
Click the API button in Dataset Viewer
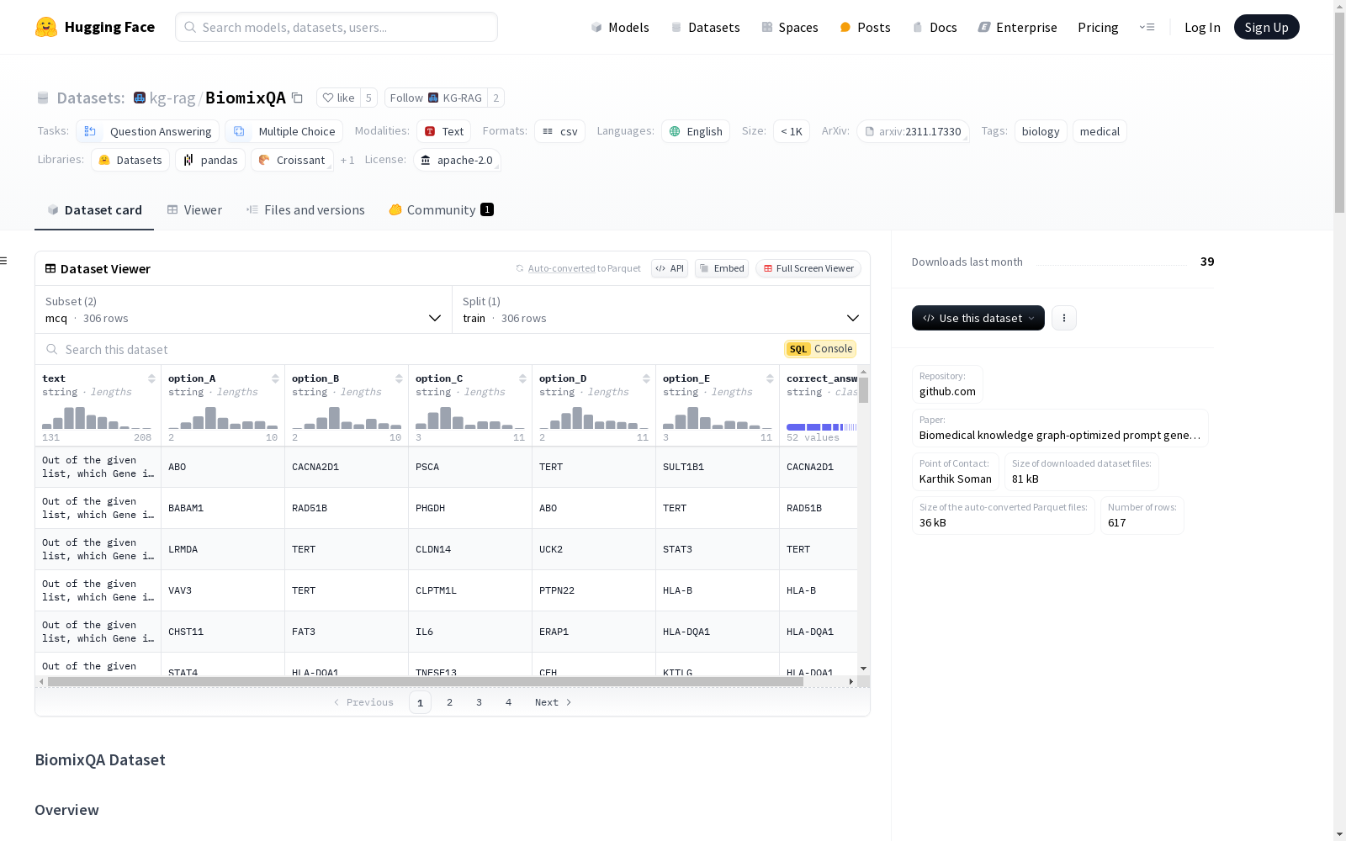click(670, 268)
